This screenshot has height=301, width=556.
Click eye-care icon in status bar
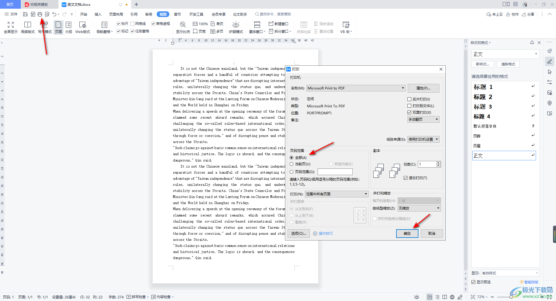pos(416,297)
